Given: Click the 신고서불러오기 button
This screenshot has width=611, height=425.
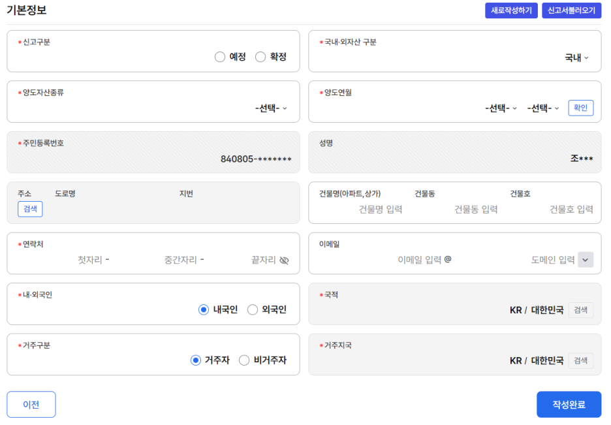Looking at the screenshot, I should (571, 10).
